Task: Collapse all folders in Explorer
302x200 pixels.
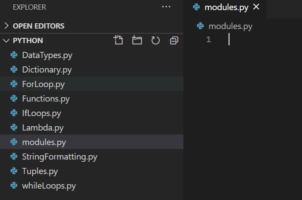Action: point(174,40)
